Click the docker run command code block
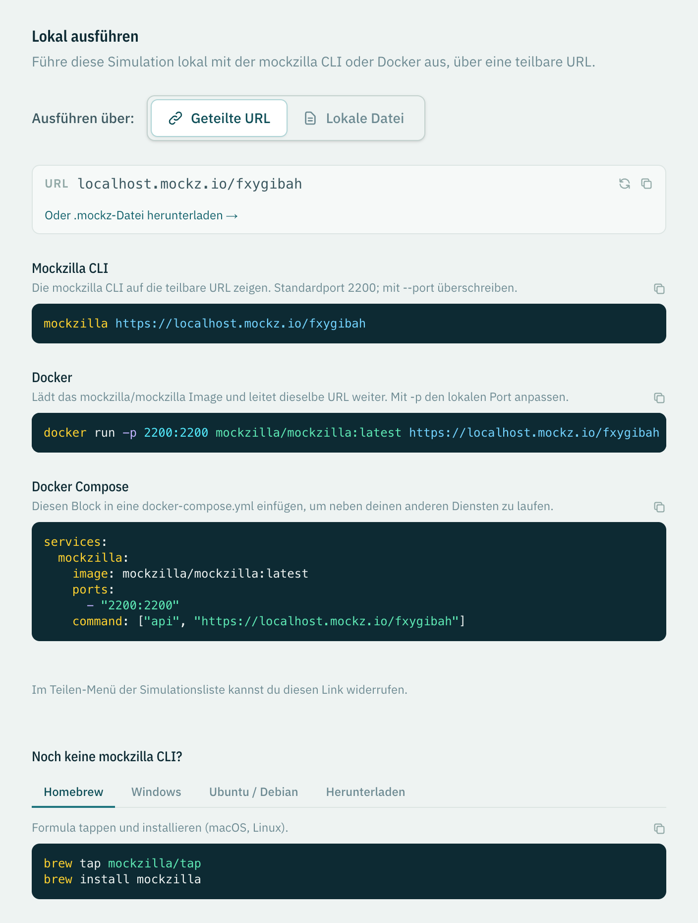The height and width of the screenshot is (923, 698). 349,433
